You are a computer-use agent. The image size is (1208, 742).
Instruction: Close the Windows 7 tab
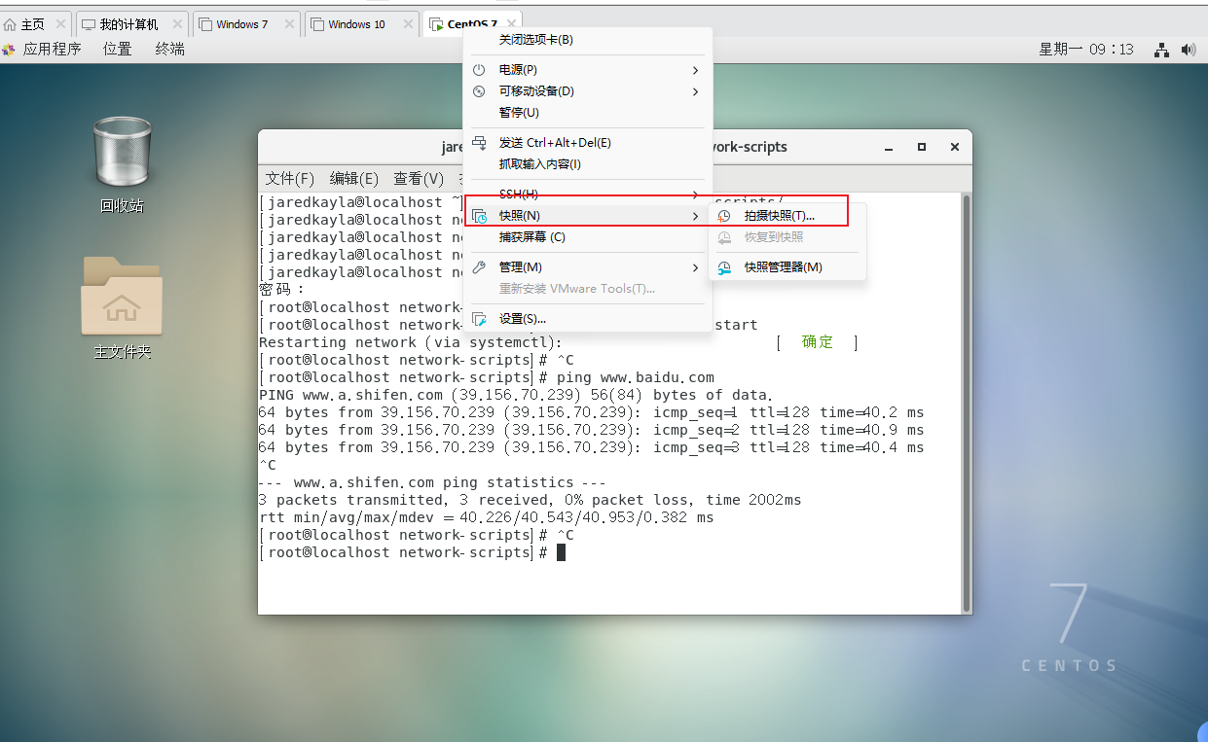click(289, 24)
